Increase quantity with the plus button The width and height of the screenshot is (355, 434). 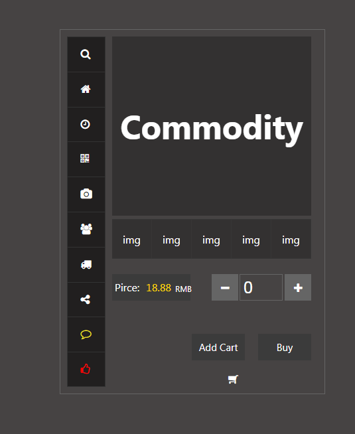(x=298, y=287)
